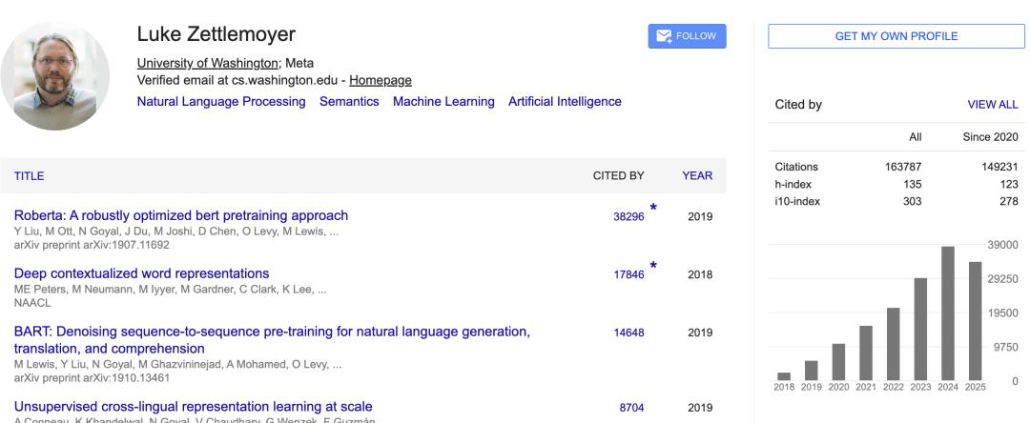Screen dimensions: 1030x423
Task: Open the Roberta paper title
Action: (x=180, y=215)
